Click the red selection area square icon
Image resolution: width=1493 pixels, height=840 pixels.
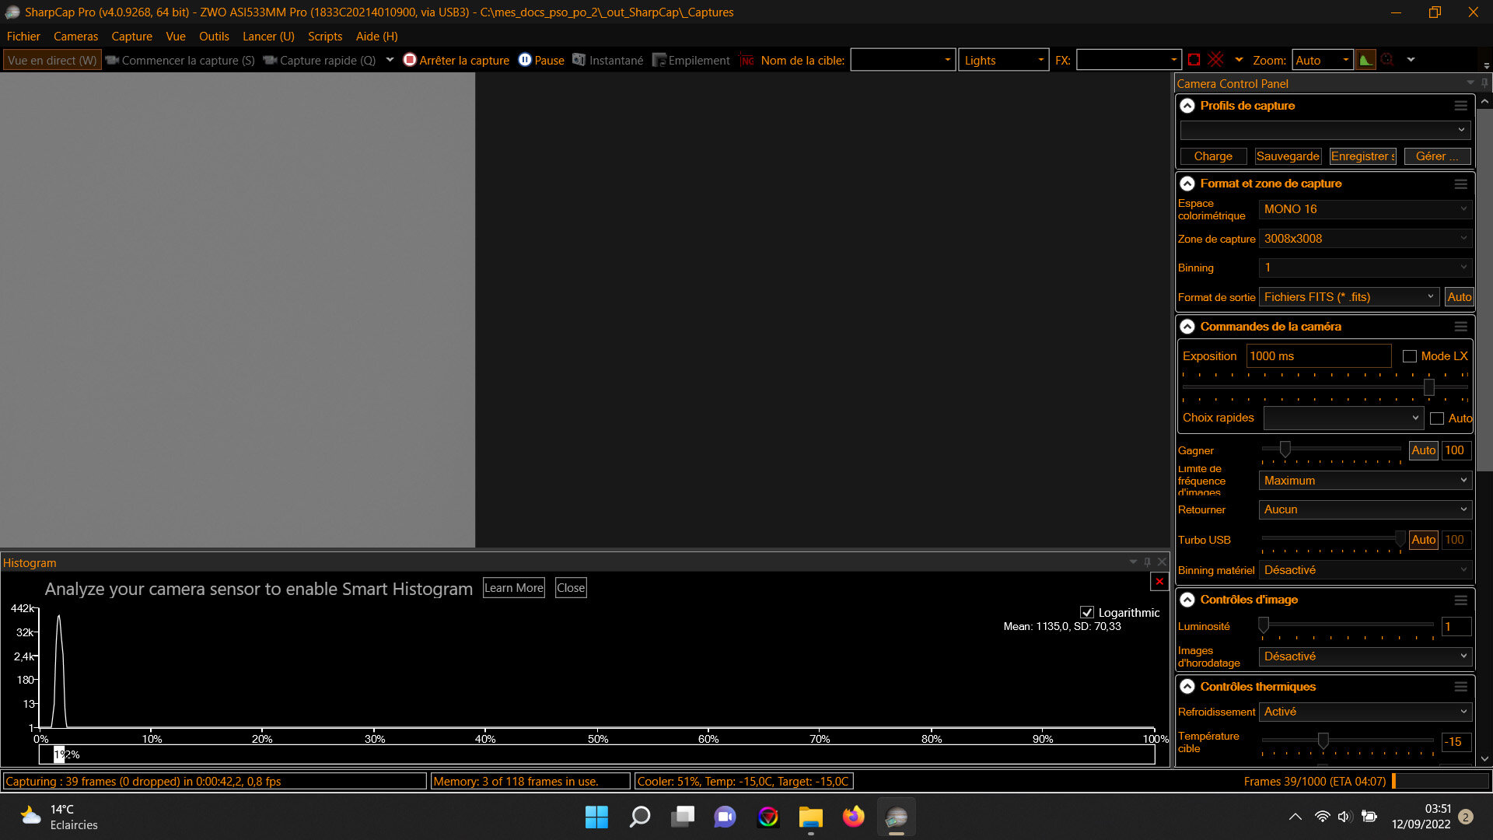click(1194, 60)
